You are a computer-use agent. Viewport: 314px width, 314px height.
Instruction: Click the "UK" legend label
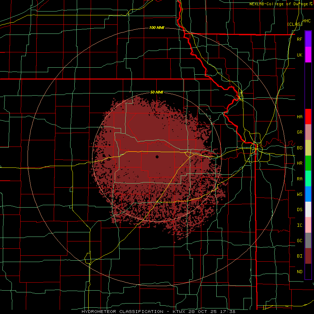299,55
